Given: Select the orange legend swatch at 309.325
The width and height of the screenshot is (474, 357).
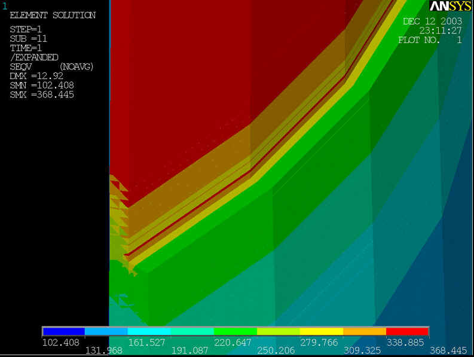Looking at the screenshot, I should coord(365,331).
